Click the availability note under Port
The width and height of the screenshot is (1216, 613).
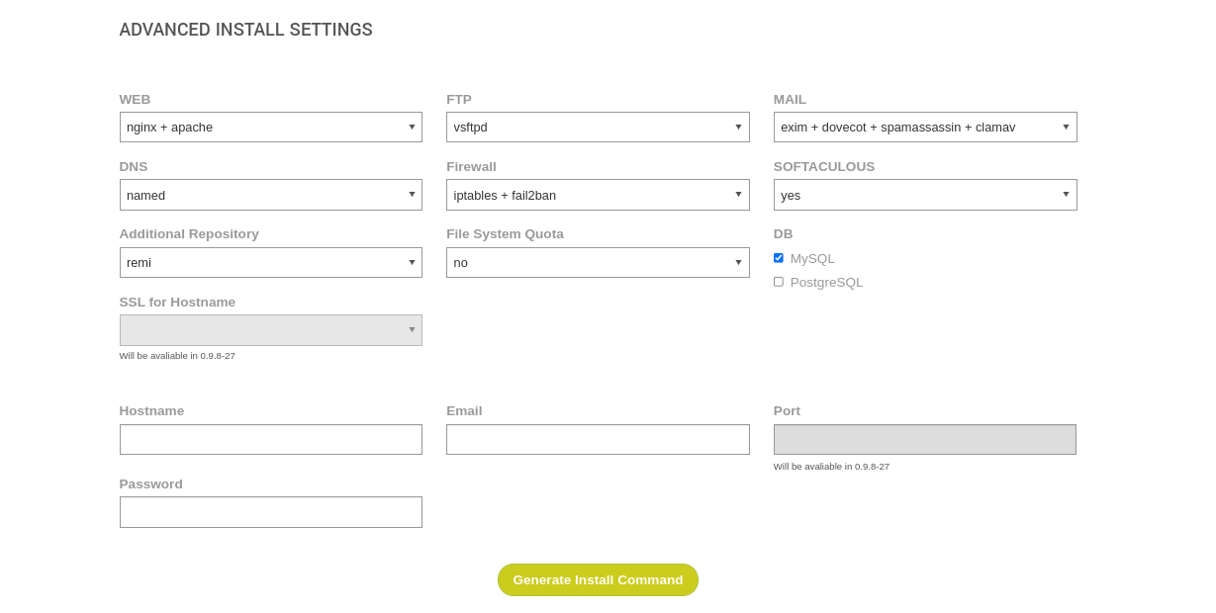click(831, 467)
